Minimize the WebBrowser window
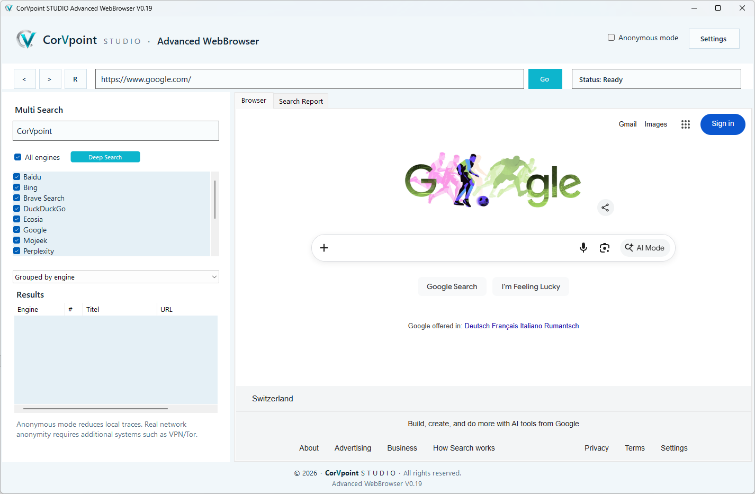The image size is (755, 494). pos(694,8)
